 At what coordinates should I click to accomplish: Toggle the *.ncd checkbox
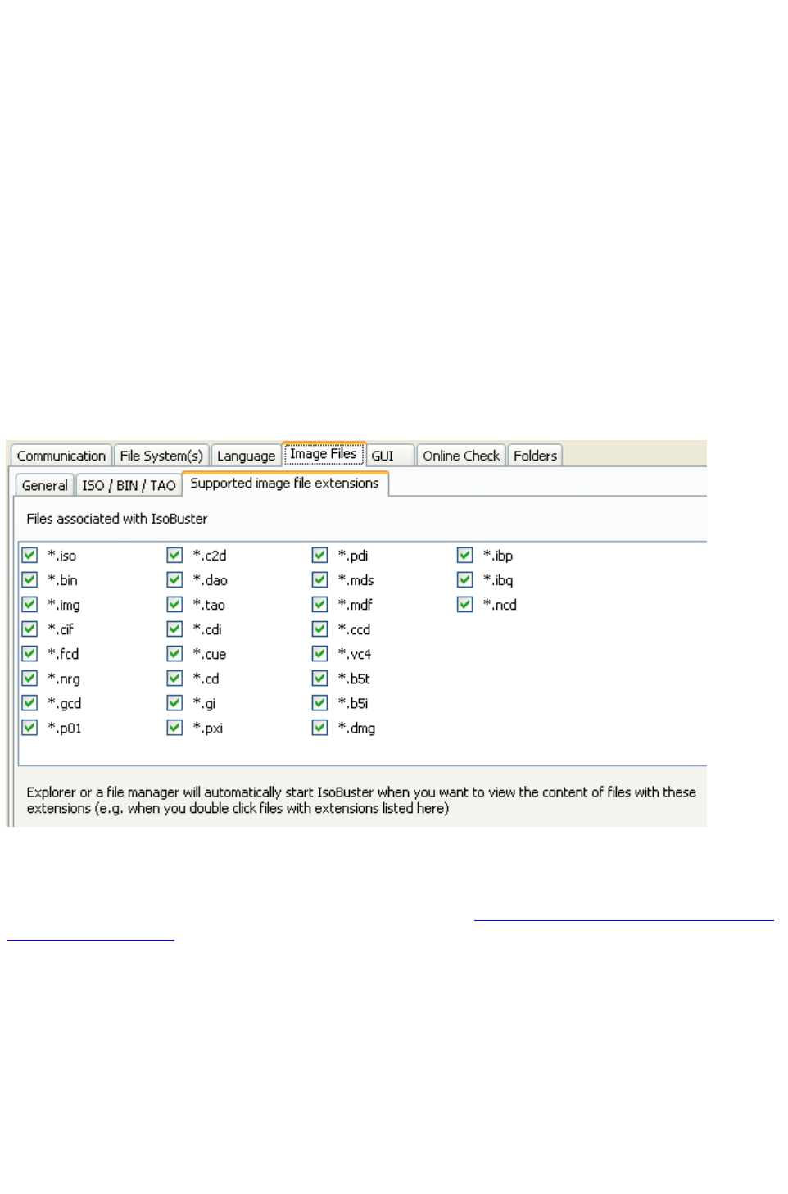pyautogui.click(x=464, y=604)
